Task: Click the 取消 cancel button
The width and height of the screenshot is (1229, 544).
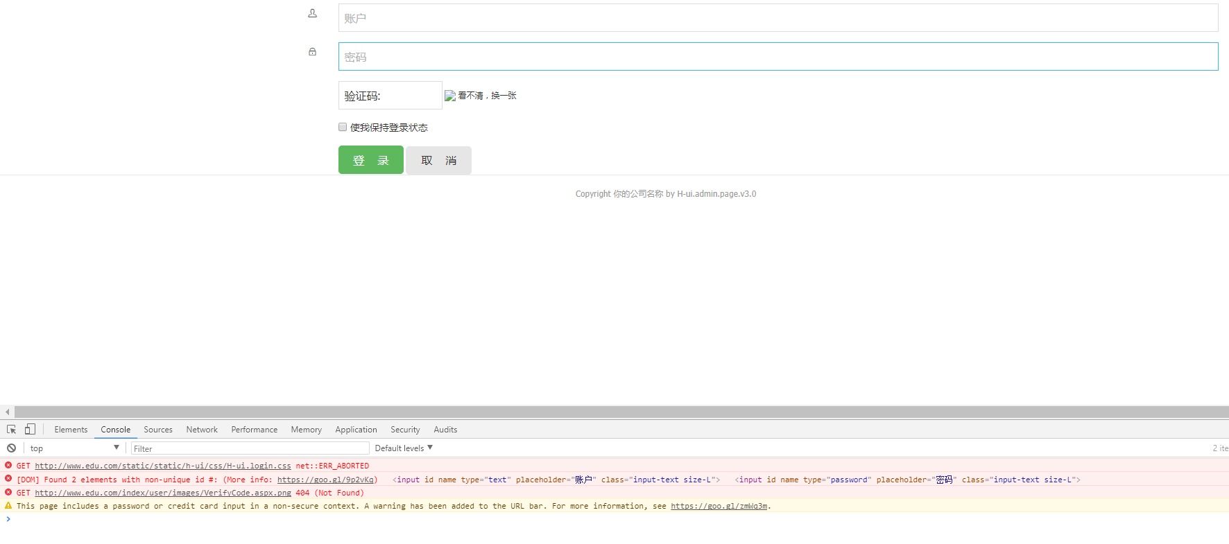Action: [x=438, y=160]
